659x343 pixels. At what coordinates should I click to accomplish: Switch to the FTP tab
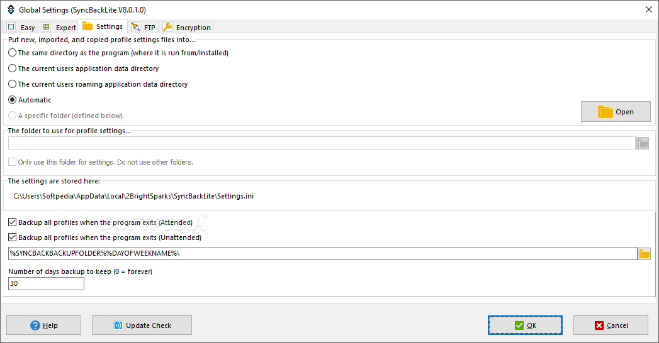click(144, 27)
